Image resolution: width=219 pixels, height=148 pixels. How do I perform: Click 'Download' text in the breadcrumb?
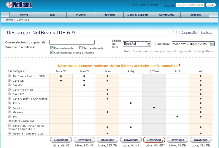pos(23,20)
